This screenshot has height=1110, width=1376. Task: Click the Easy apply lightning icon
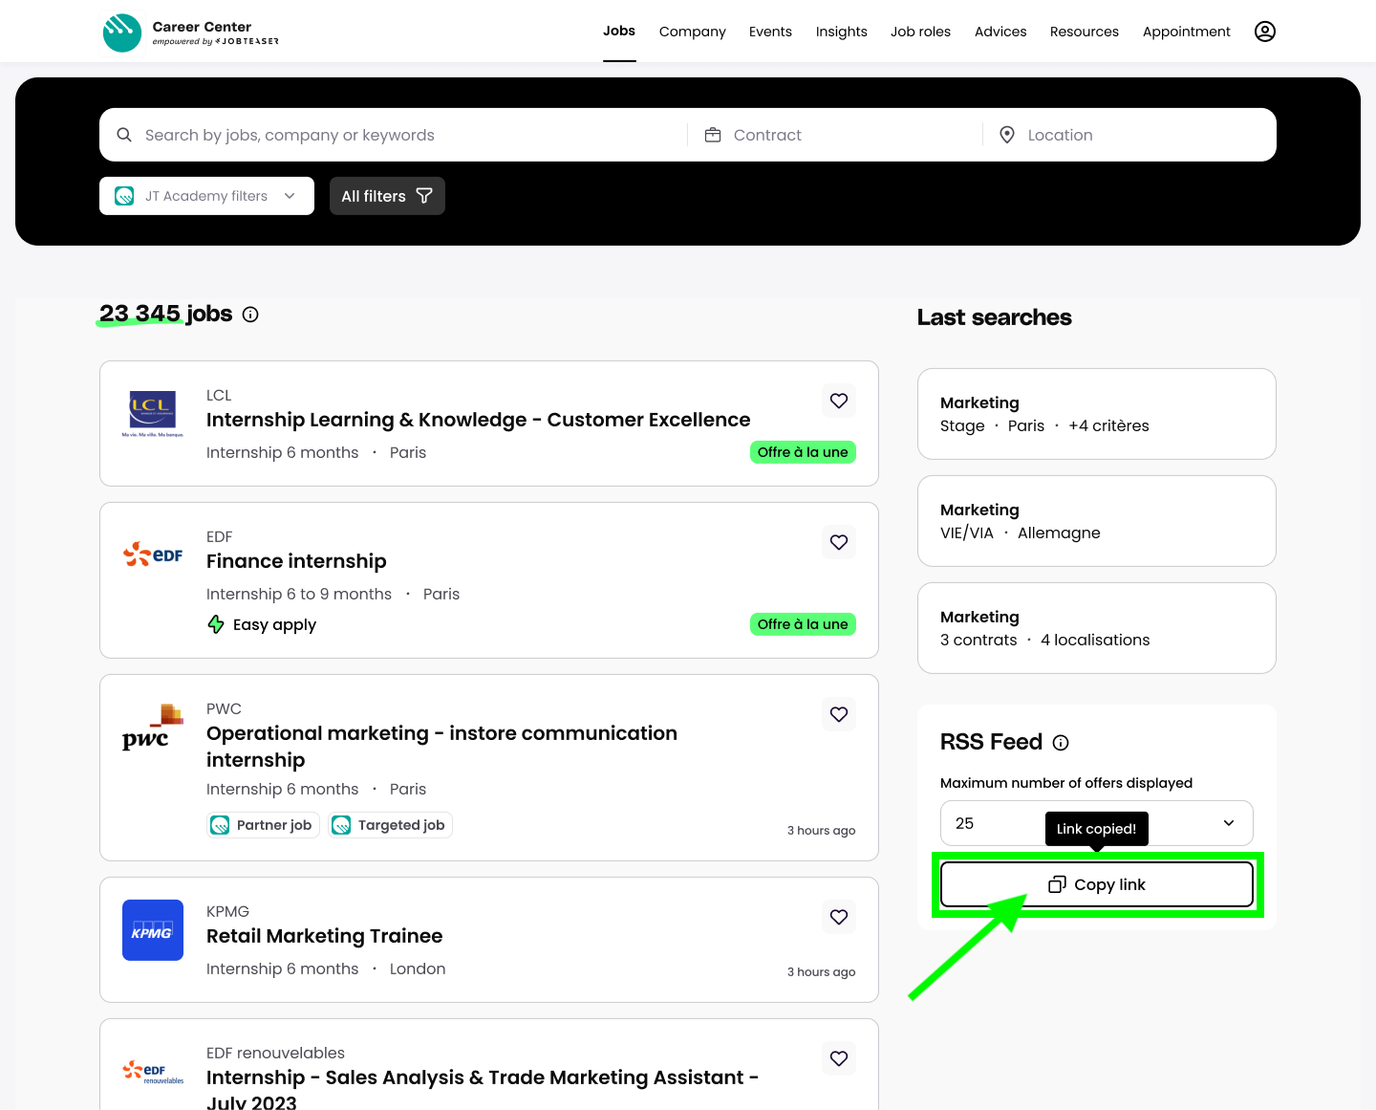pos(216,624)
